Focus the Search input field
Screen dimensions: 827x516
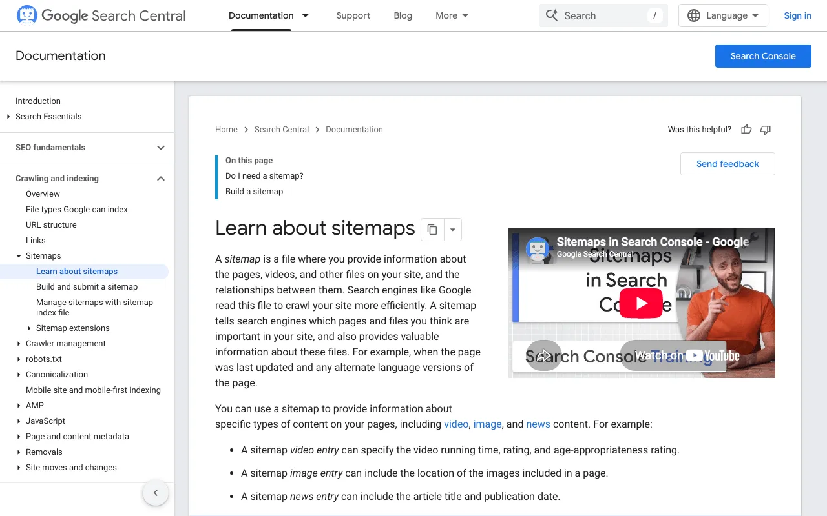click(603, 15)
